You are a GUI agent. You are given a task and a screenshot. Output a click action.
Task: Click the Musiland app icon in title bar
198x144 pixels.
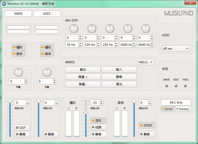coord(4,4)
